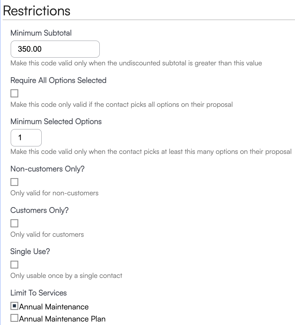Click the Minimum Subtotal input field

click(x=55, y=49)
